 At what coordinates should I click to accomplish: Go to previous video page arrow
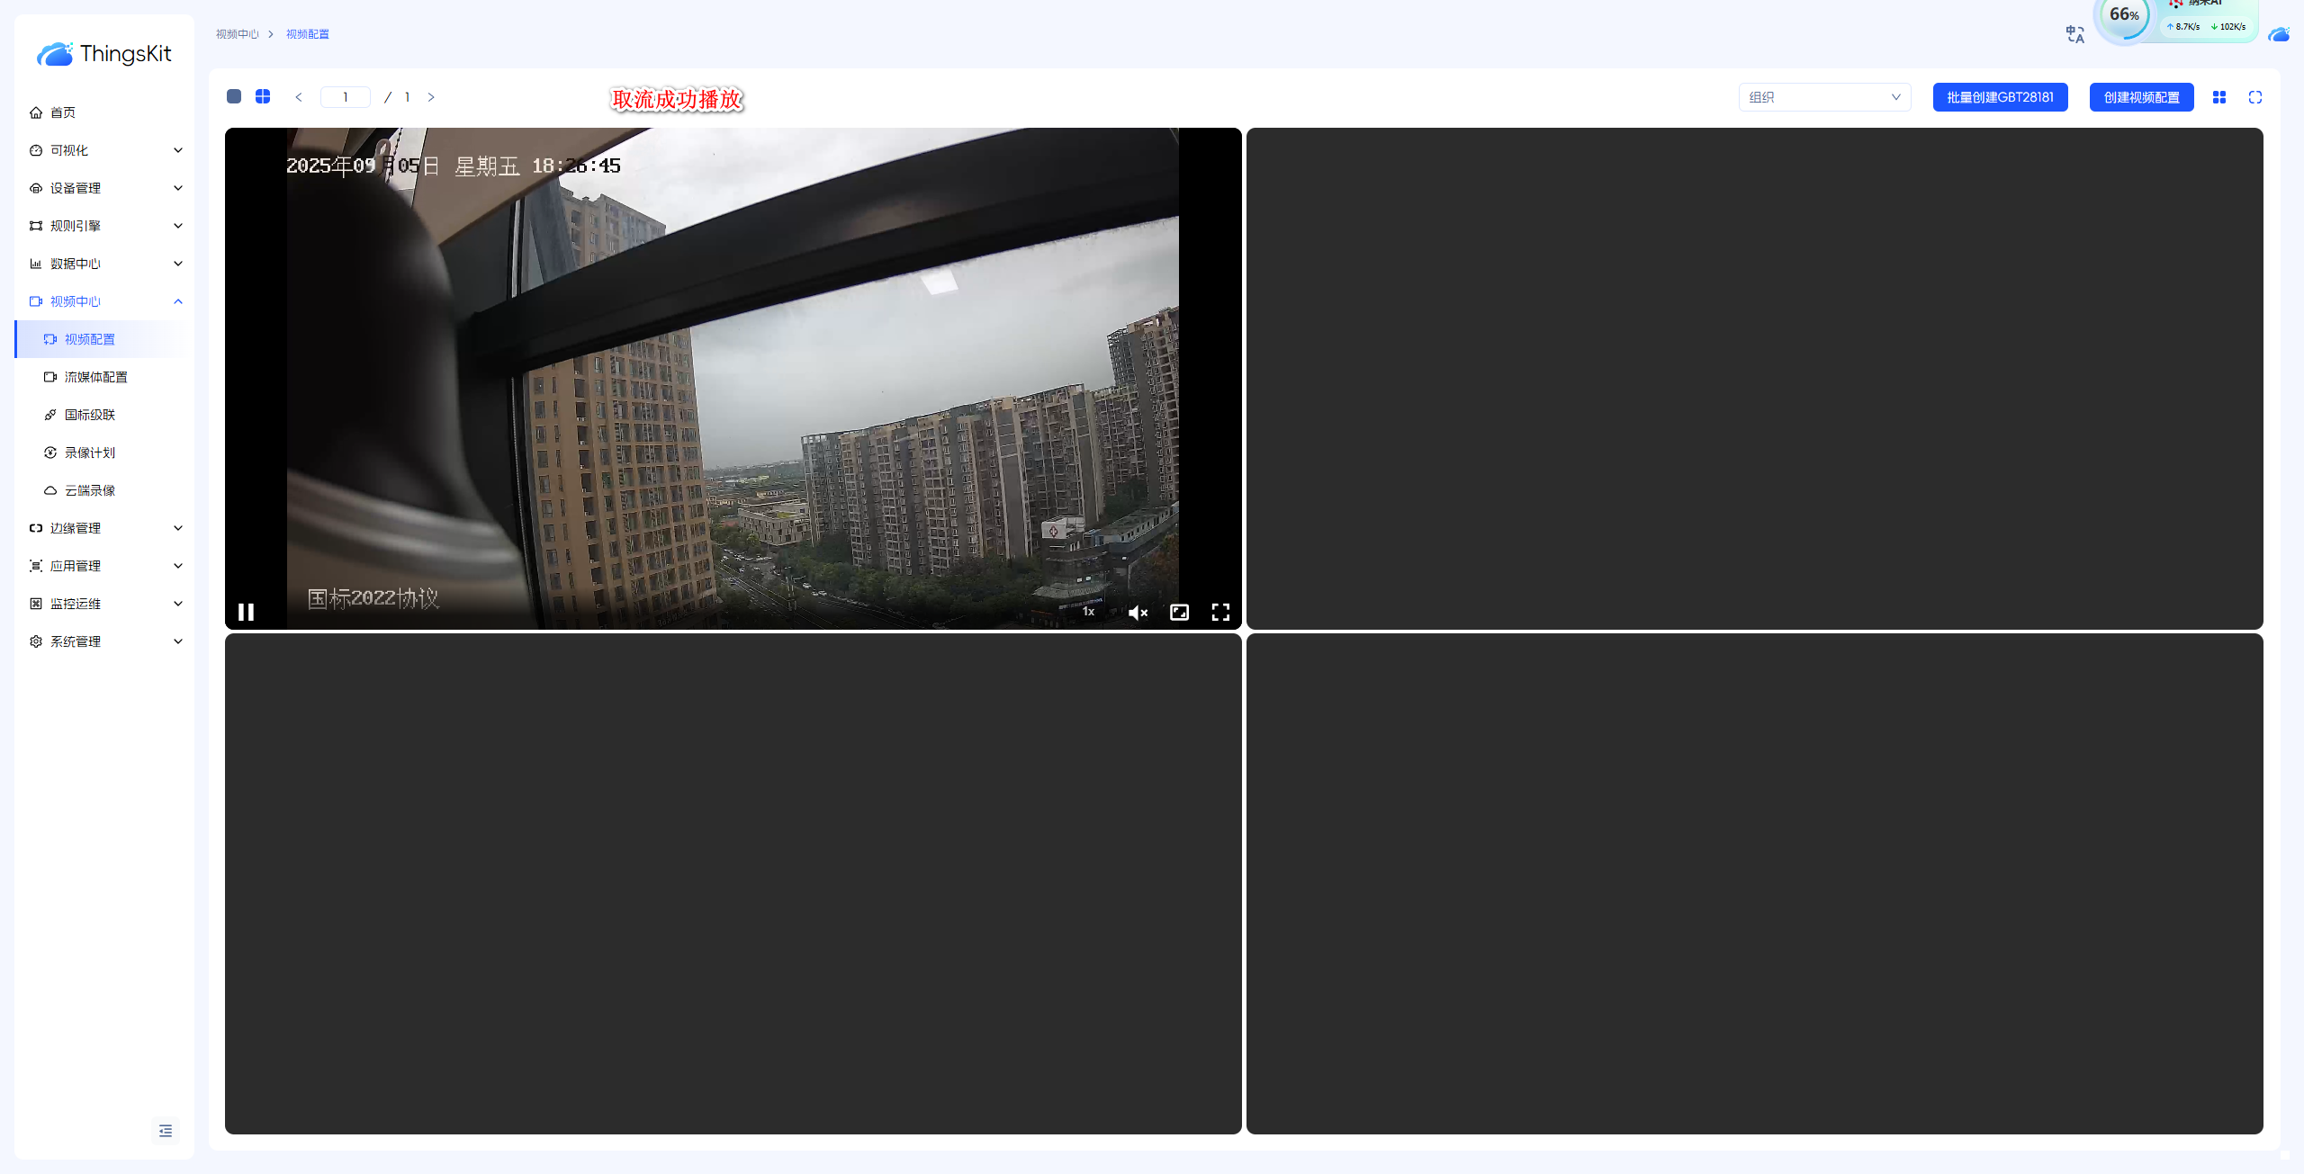click(299, 97)
